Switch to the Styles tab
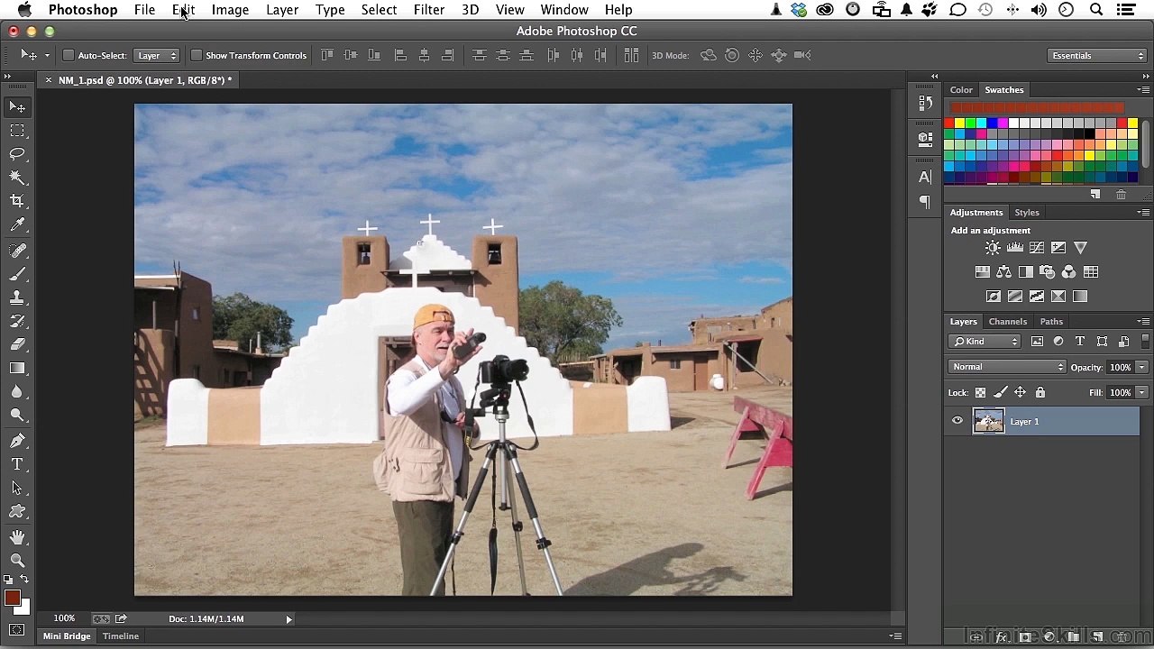This screenshot has height=649, width=1154. (x=1027, y=213)
